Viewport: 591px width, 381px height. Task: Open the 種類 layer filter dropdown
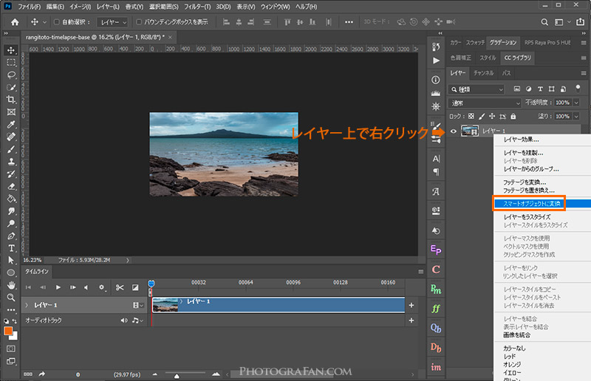(476, 89)
